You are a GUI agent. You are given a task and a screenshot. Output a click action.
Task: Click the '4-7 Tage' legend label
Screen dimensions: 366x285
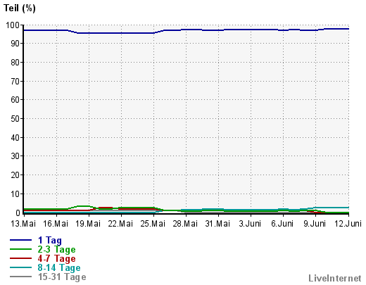coord(56,258)
